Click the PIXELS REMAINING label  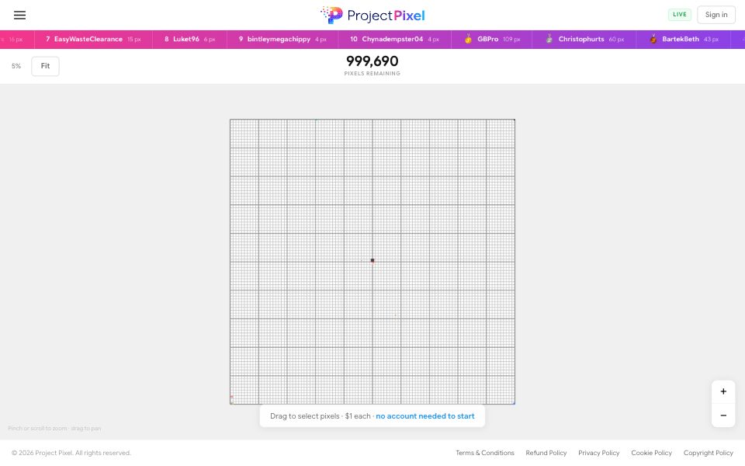[372, 74]
